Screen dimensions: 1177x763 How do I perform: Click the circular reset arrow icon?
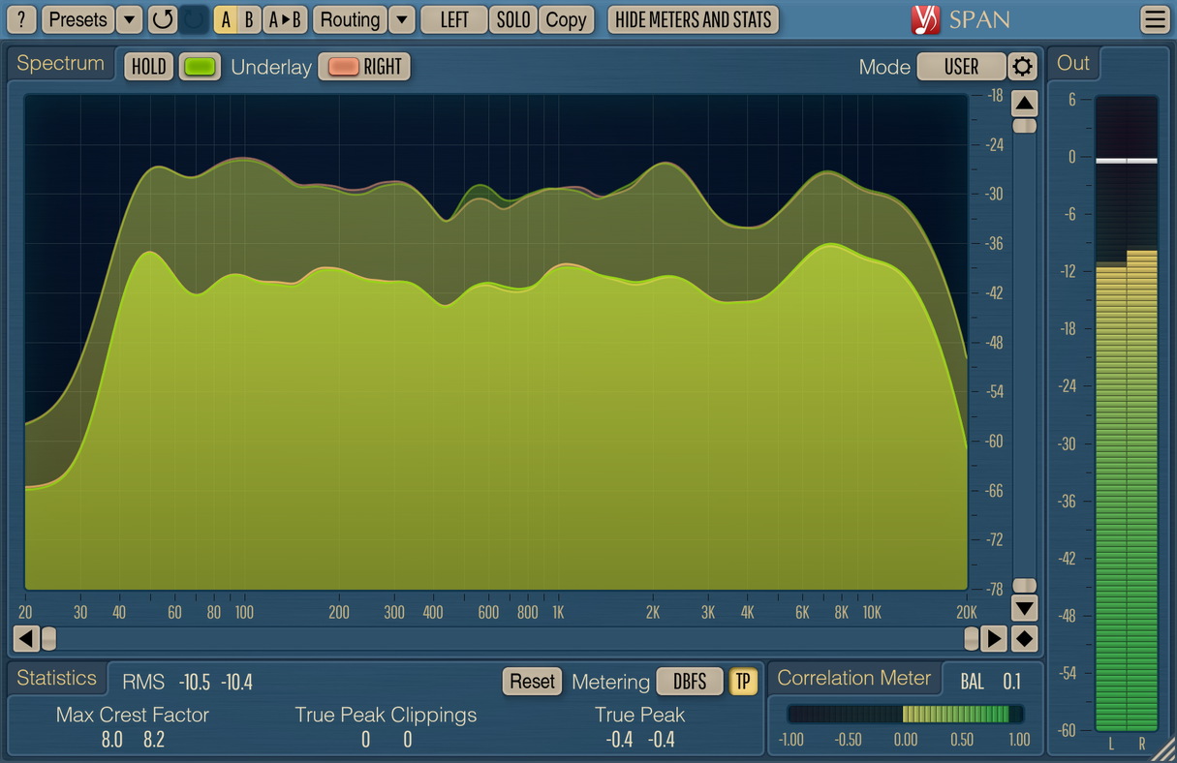pos(163,19)
